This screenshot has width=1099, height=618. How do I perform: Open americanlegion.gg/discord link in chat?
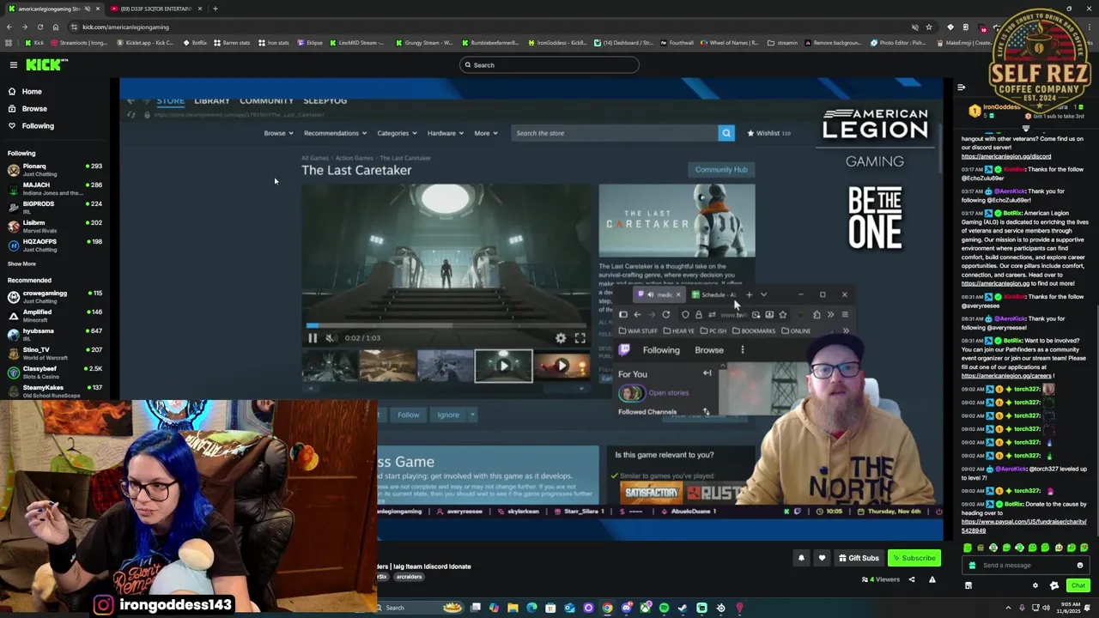point(1006,157)
